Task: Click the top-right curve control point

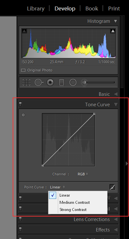Action: tap(94, 113)
